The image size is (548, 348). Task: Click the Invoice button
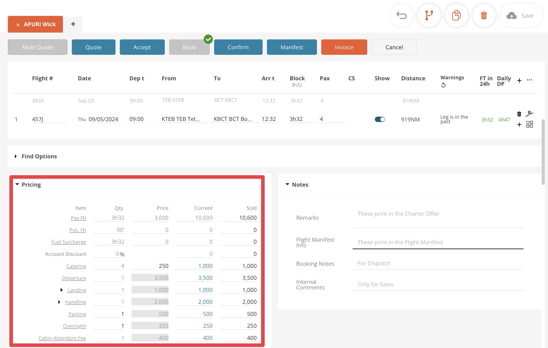pos(344,47)
